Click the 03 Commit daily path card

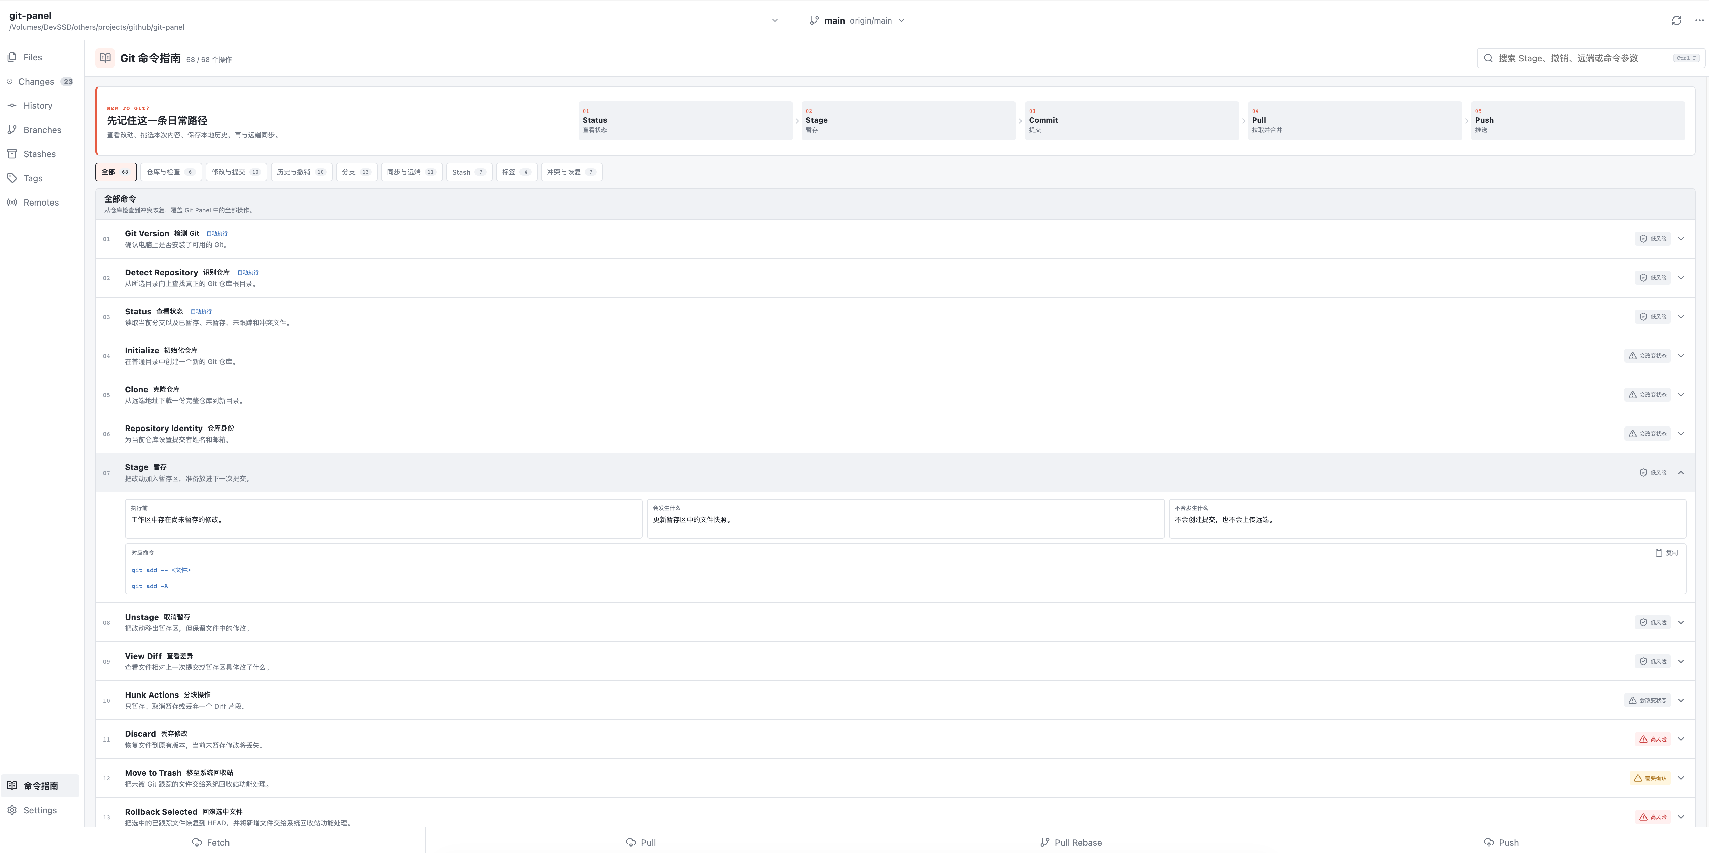point(1132,121)
